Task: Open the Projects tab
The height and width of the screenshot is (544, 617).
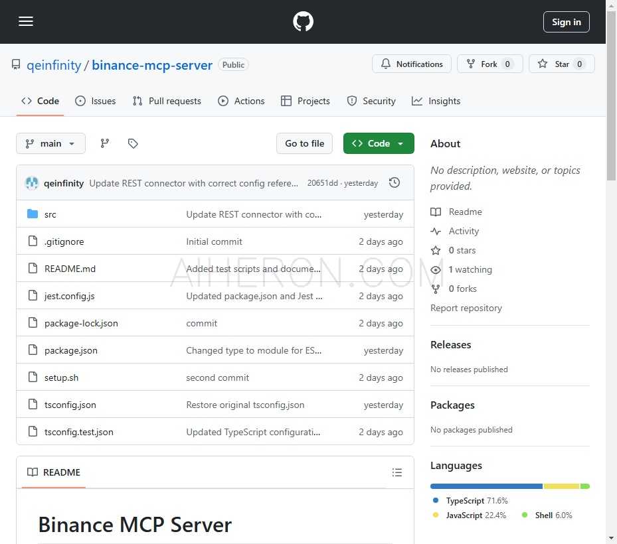Action: 306,101
